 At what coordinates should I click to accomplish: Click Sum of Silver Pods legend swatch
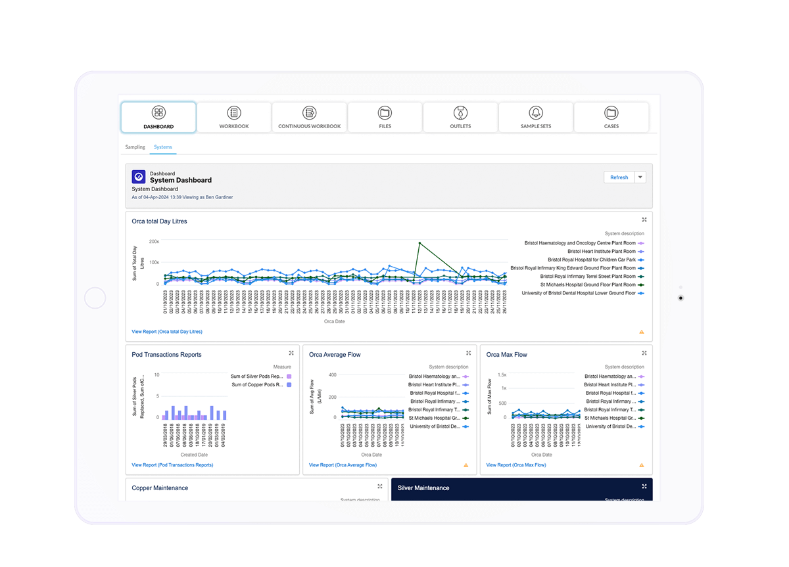coord(288,376)
